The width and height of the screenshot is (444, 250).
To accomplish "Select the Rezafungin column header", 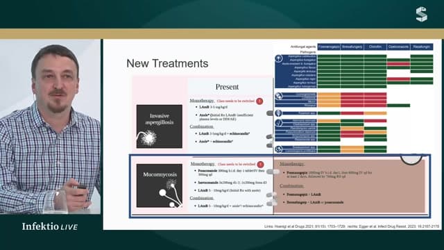I will click(422, 47).
